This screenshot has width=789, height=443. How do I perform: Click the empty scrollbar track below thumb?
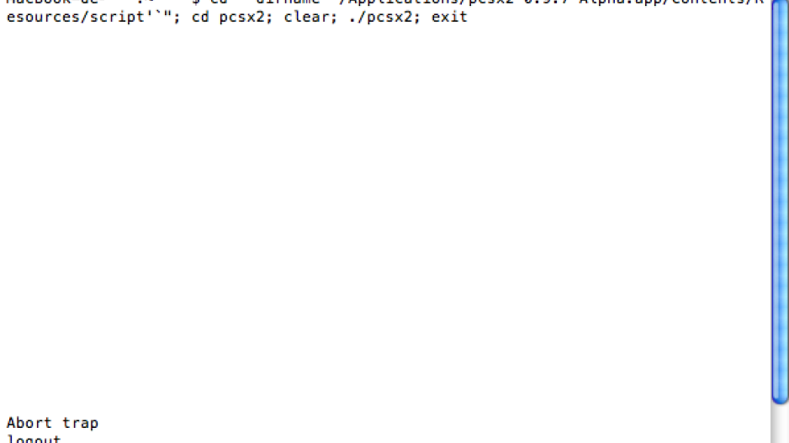click(780, 424)
